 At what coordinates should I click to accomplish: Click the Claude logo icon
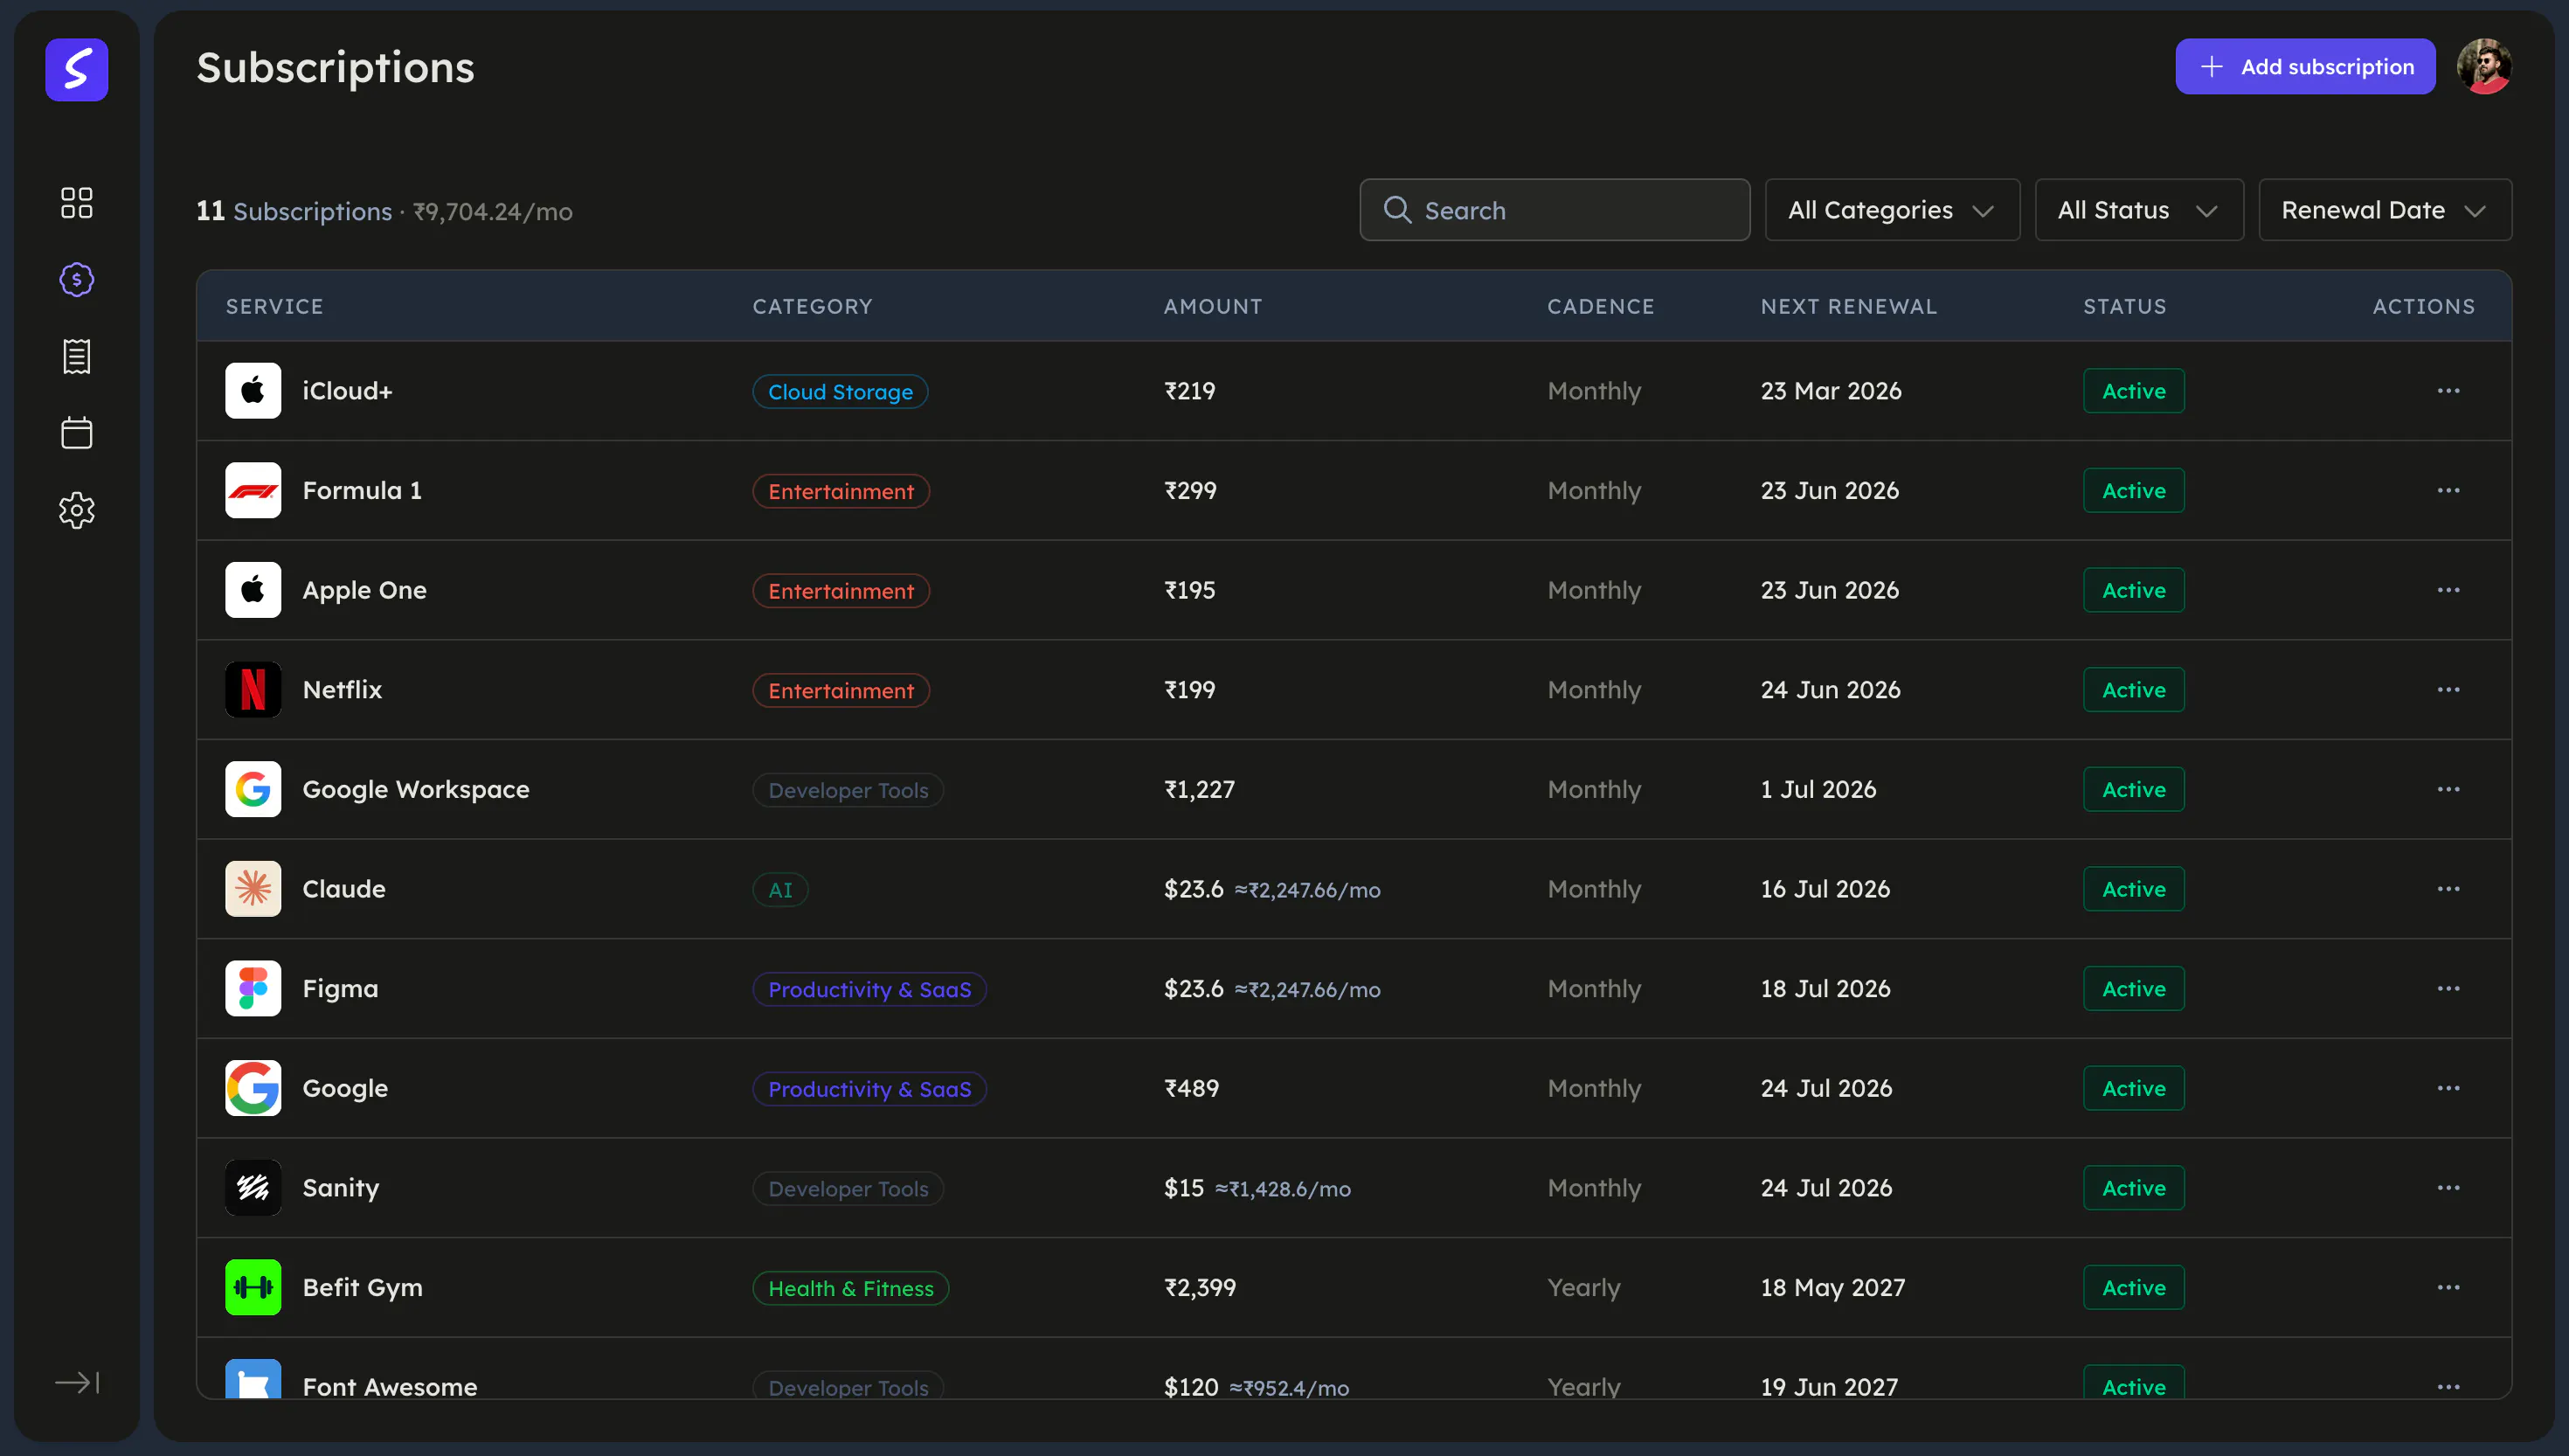click(x=253, y=889)
